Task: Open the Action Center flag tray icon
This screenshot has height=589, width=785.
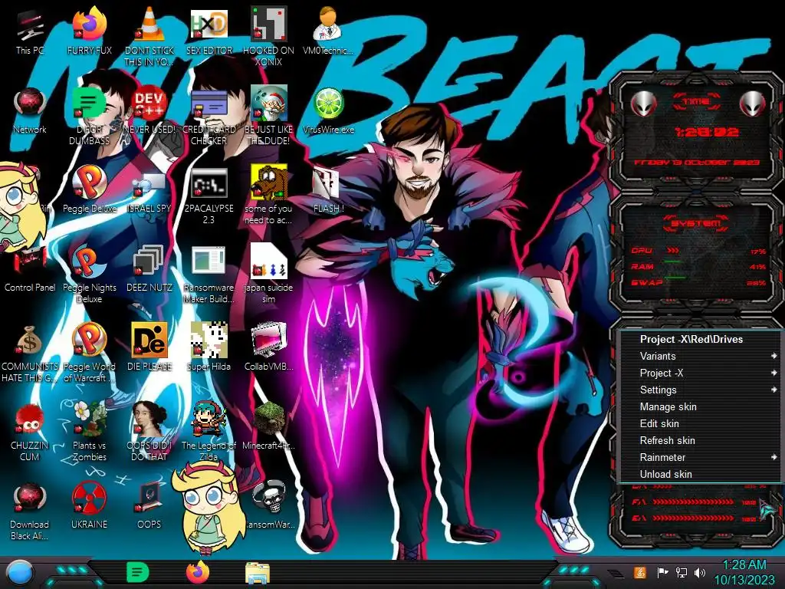Action: [662, 572]
